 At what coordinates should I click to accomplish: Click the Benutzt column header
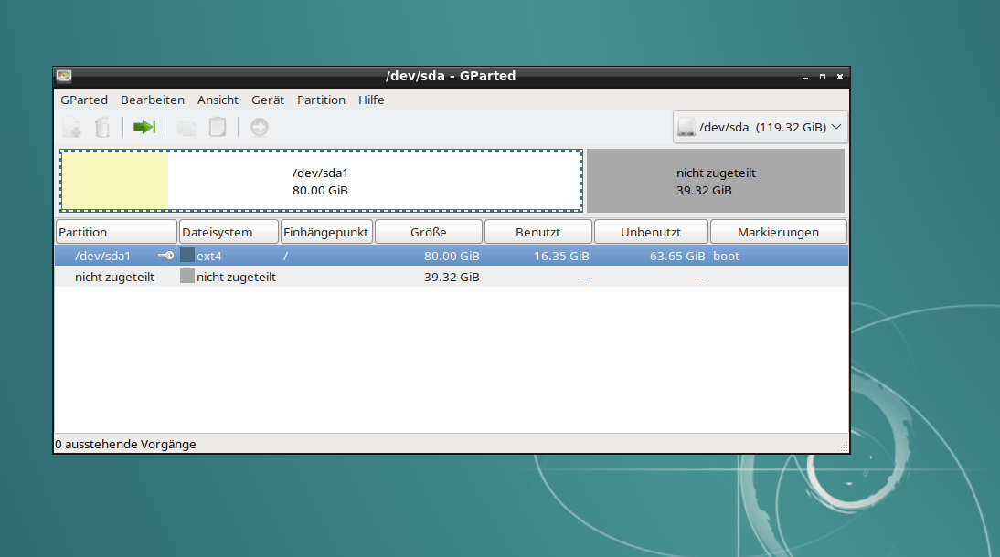pos(538,232)
